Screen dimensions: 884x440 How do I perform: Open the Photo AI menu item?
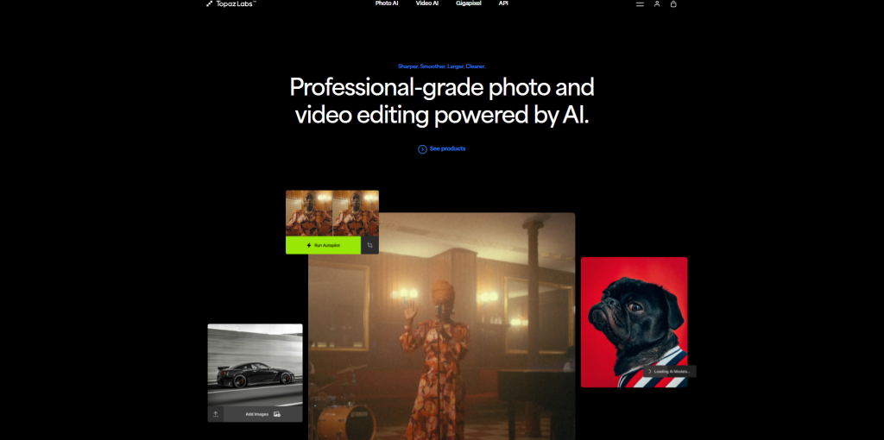pyautogui.click(x=387, y=3)
